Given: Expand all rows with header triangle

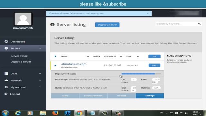Looking at the screenshot, I should coord(55,56).
